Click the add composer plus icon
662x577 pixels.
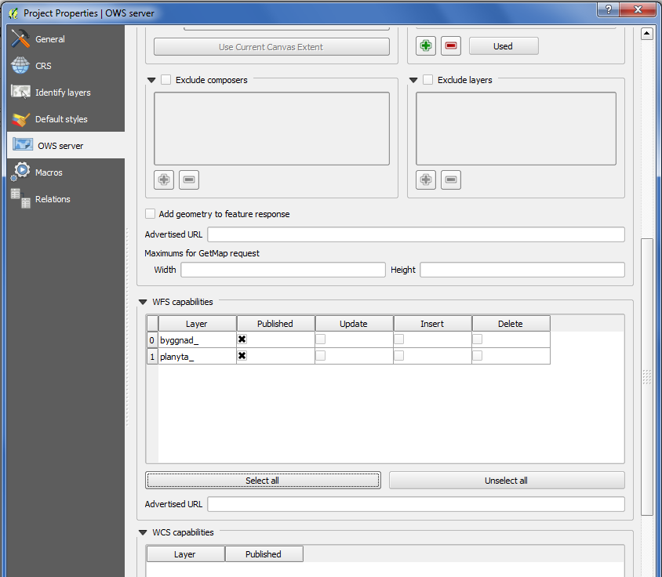click(x=164, y=180)
